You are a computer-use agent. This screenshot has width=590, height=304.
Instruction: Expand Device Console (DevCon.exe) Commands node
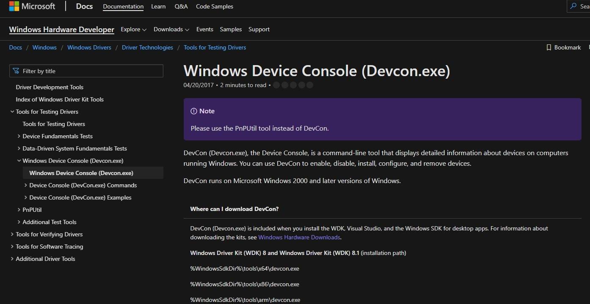(26, 185)
